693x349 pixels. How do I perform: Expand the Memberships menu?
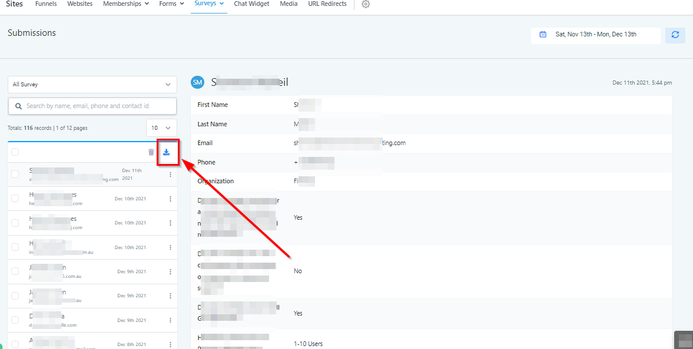[x=126, y=4]
